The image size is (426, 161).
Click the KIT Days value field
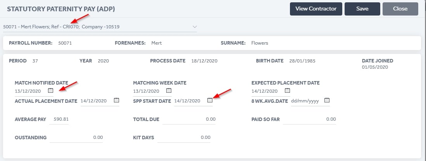(x=184, y=138)
